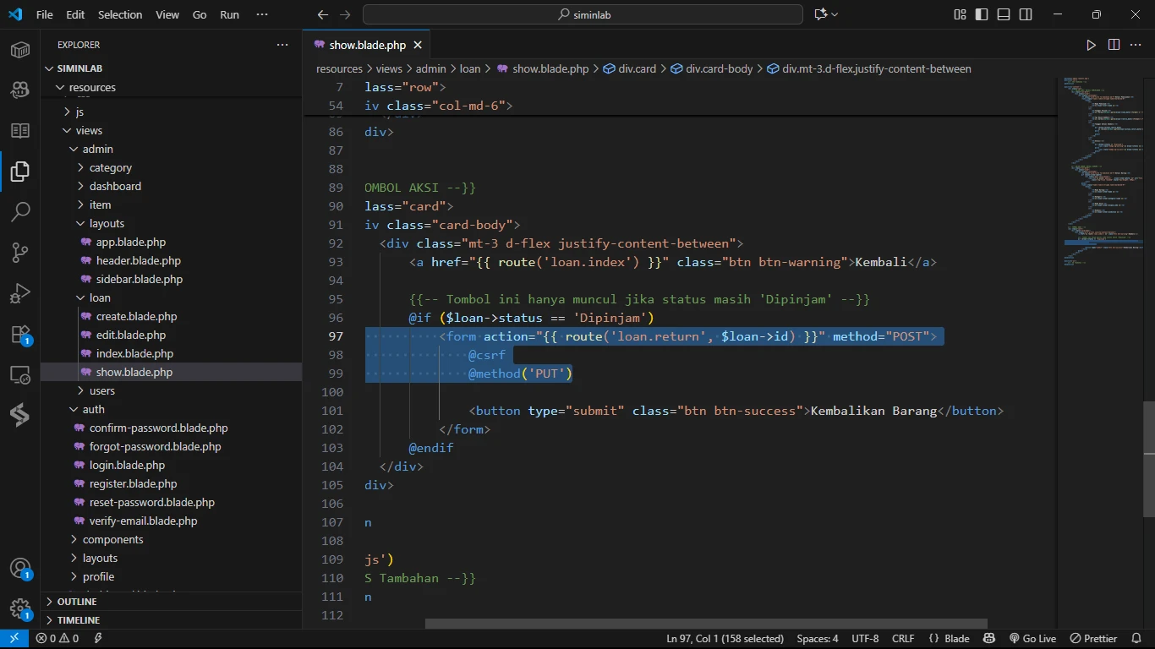Image resolution: width=1155 pixels, height=649 pixels.
Task: Open the Selection menu
Action: point(120,14)
